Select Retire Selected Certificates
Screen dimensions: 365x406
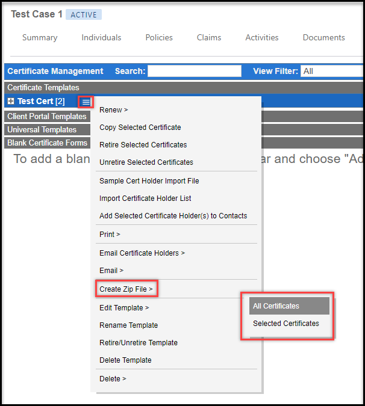pyautogui.click(x=143, y=145)
